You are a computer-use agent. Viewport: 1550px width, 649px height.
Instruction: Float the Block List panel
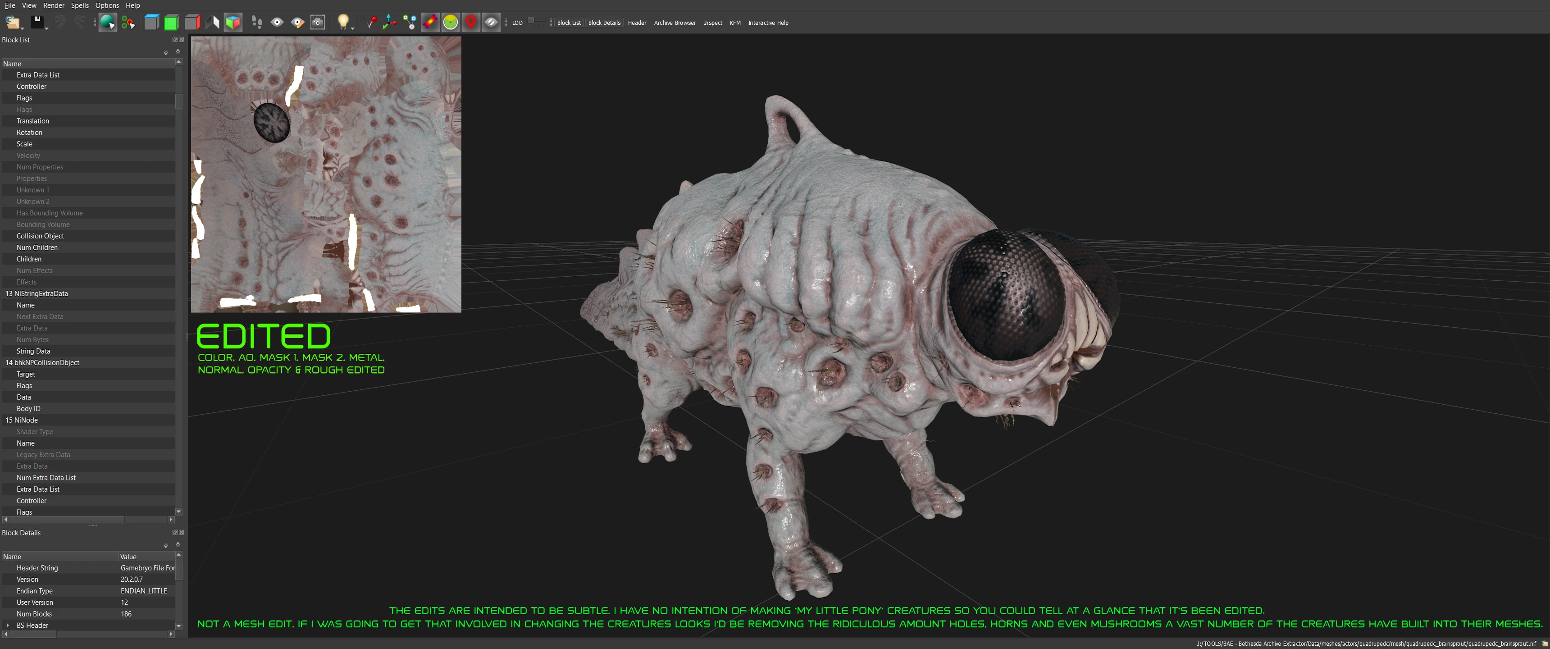click(175, 40)
